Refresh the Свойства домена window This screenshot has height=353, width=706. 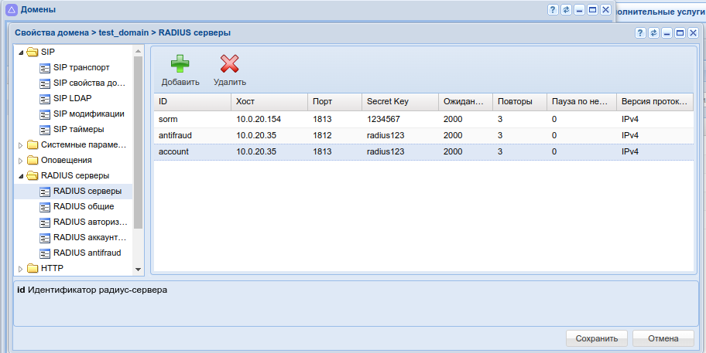click(x=653, y=32)
